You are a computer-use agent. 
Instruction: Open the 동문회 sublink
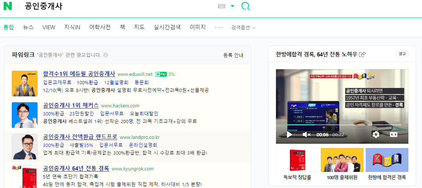(142, 82)
